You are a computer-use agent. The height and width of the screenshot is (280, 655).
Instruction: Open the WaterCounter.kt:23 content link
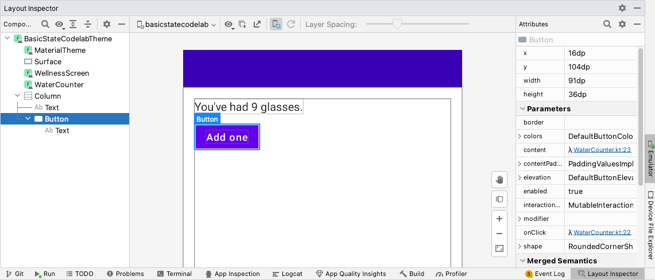pos(602,150)
